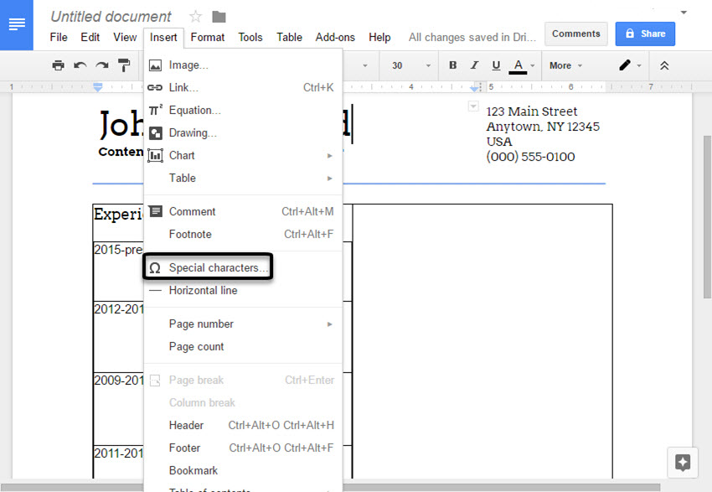
Task: Choose Drawing from Insert menu
Action: tap(243, 133)
